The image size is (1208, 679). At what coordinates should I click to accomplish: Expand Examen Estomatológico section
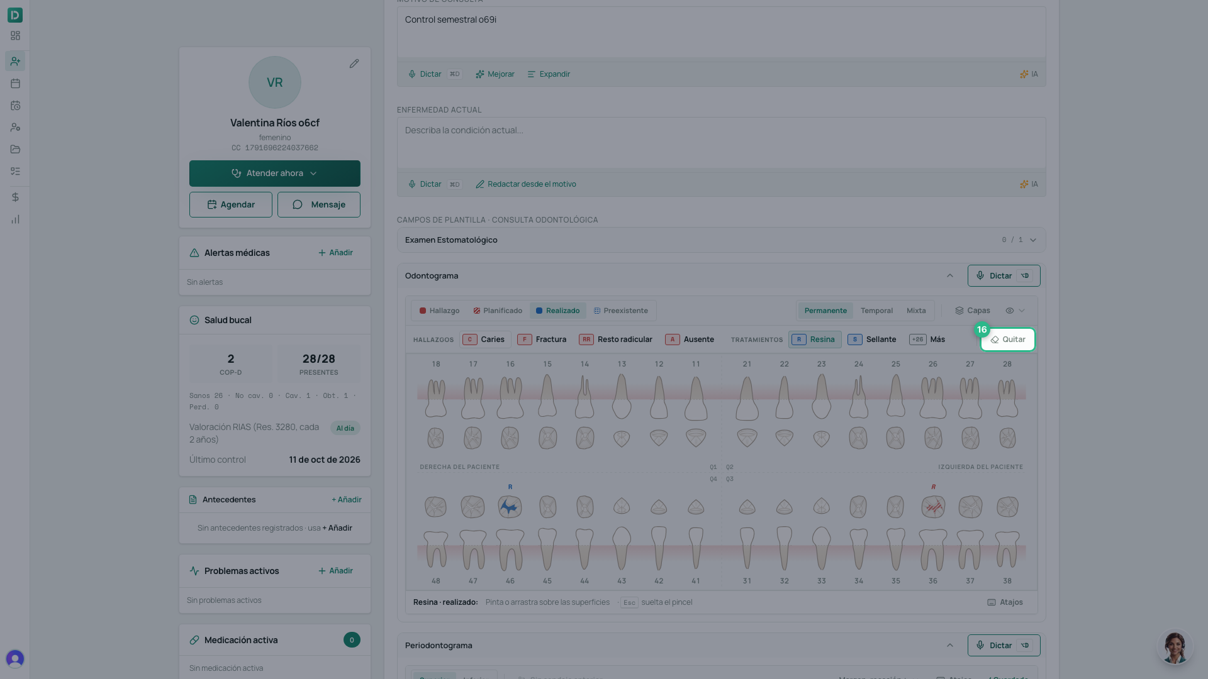pyautogui.click(x=721, y=240)
